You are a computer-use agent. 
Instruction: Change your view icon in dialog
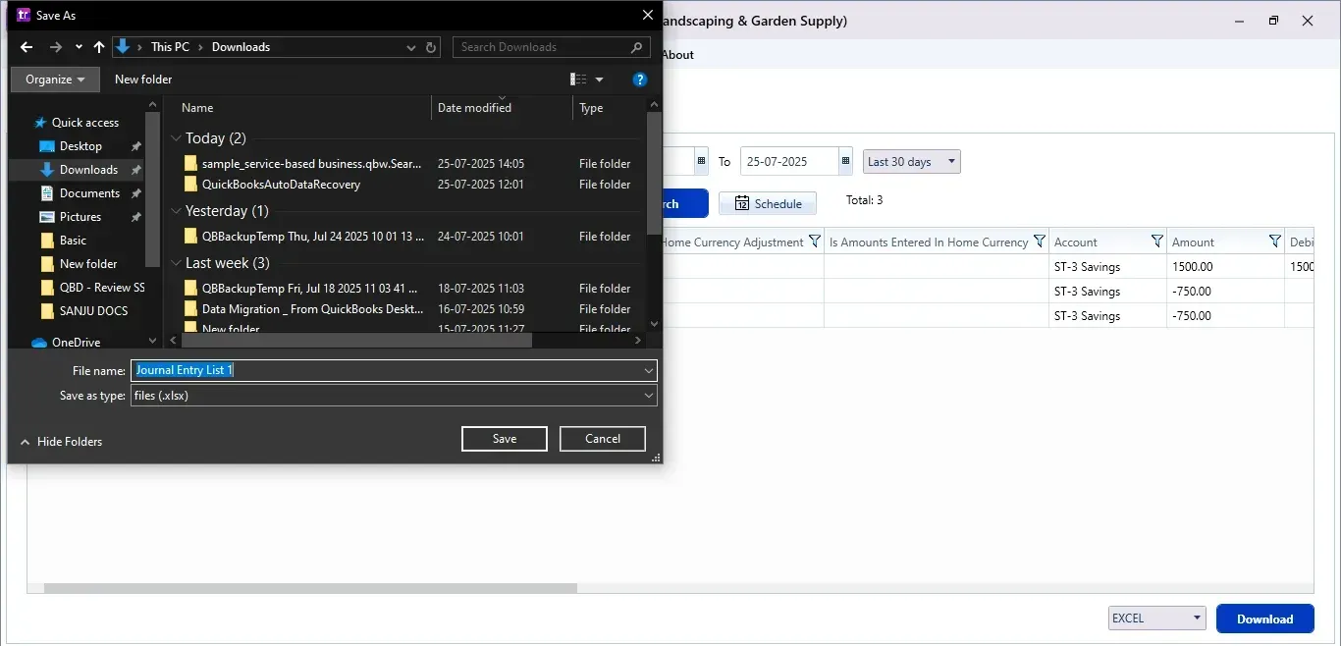coord(578,80)
